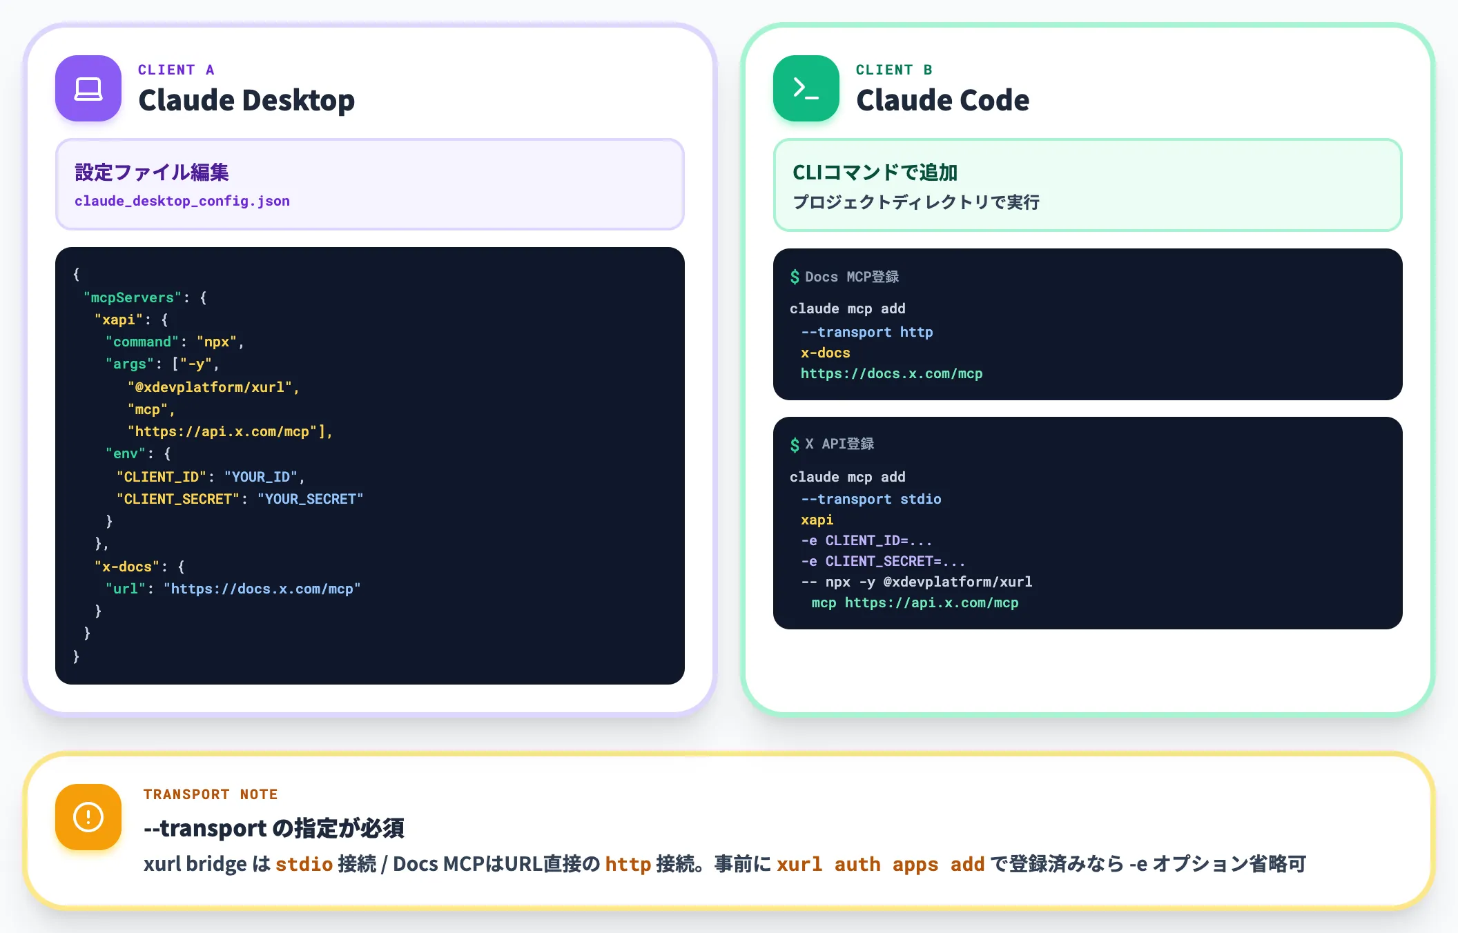This screenshot has height=933, width=1458.
Task: Click the "CLIENT_SECRET": "YOUR_SECRET" line
Action: [240, 499]
